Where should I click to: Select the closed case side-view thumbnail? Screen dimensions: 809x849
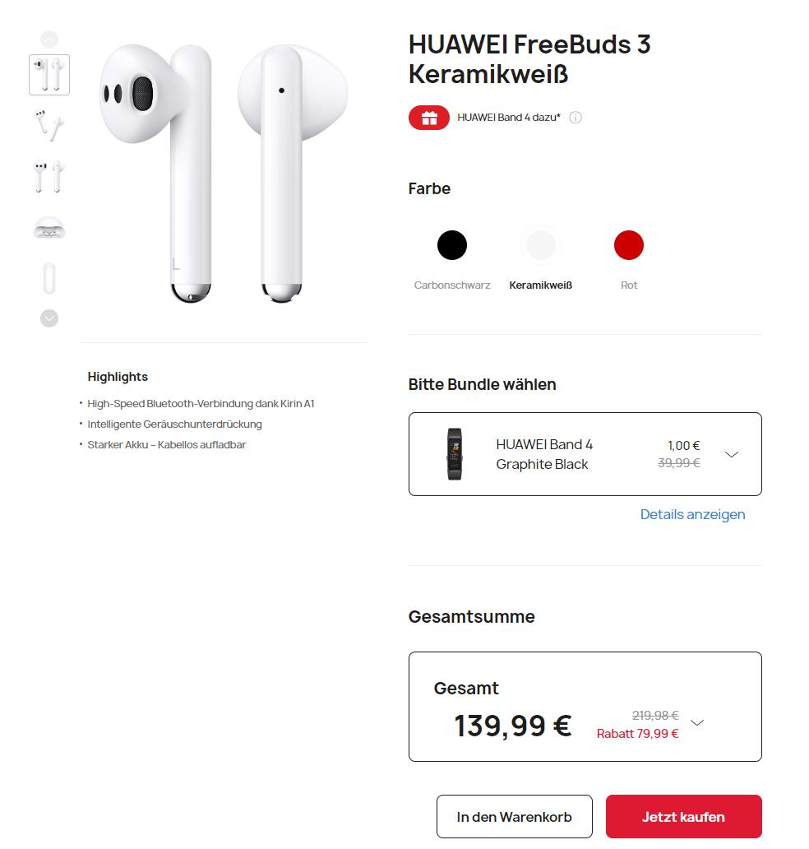[x=49, y=278]
